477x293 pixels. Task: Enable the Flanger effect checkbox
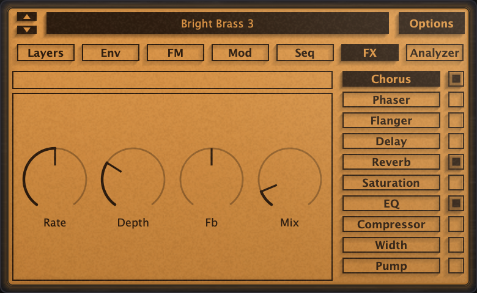point(456,120)
